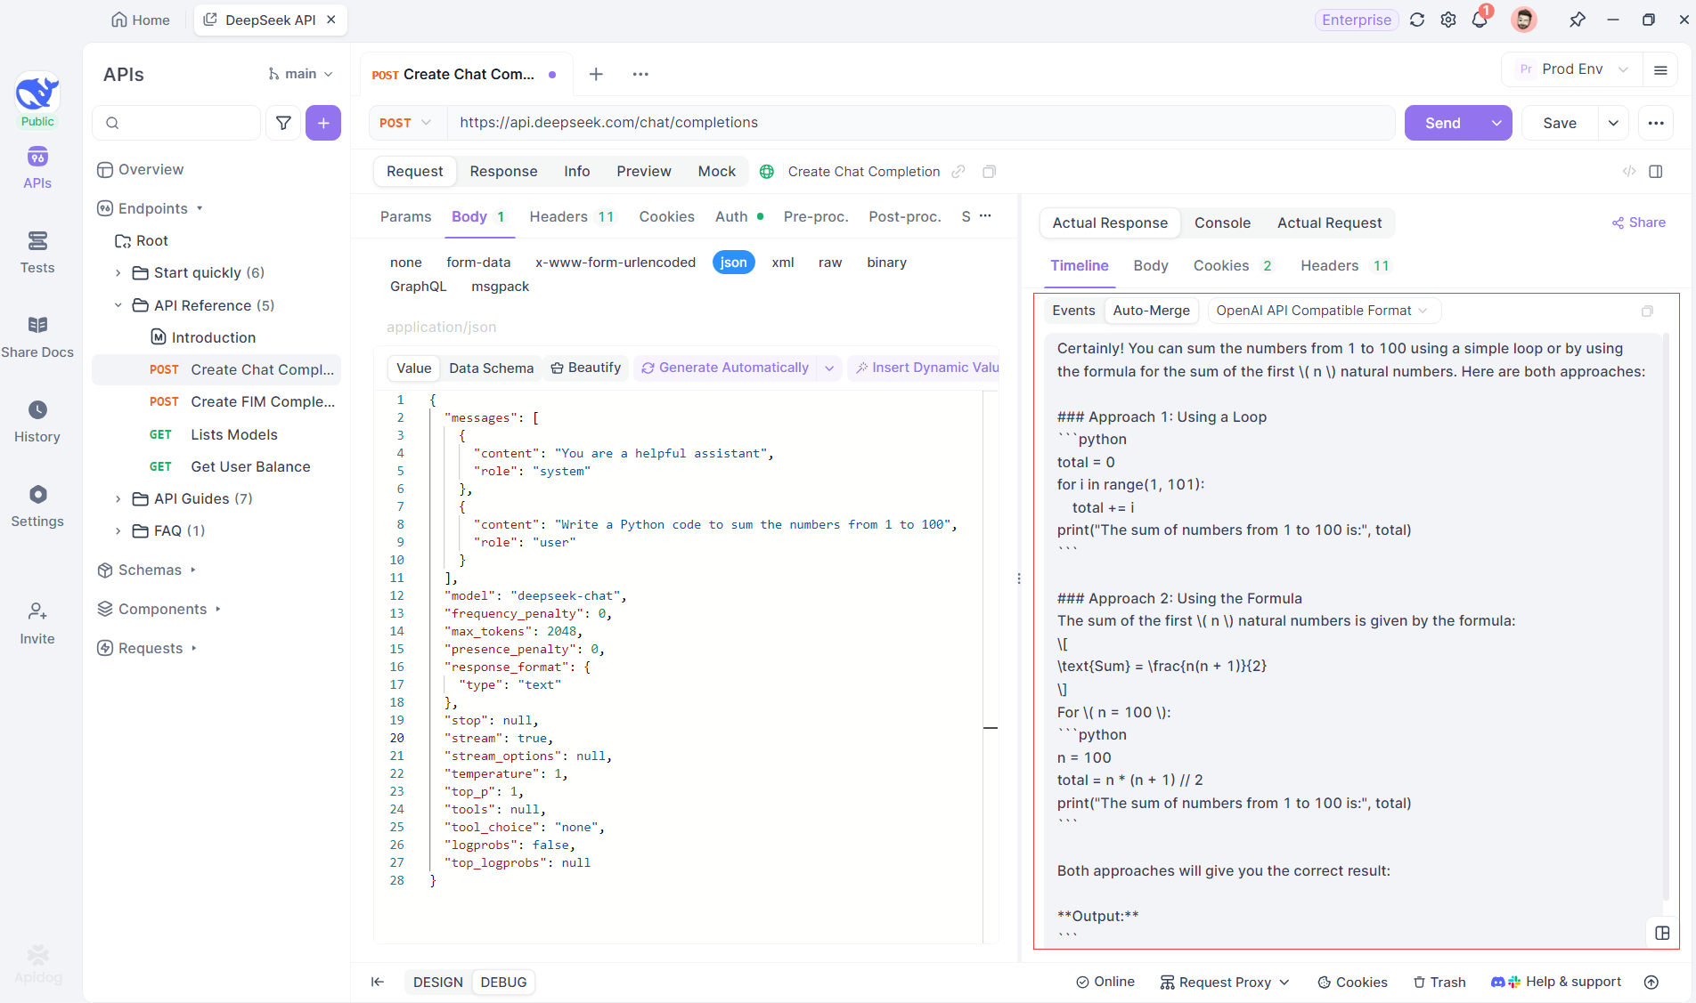The image size is (1696, 1003).
Task: Toggle between DESIGN and DEBUG modes
Action: click(470, 982)
